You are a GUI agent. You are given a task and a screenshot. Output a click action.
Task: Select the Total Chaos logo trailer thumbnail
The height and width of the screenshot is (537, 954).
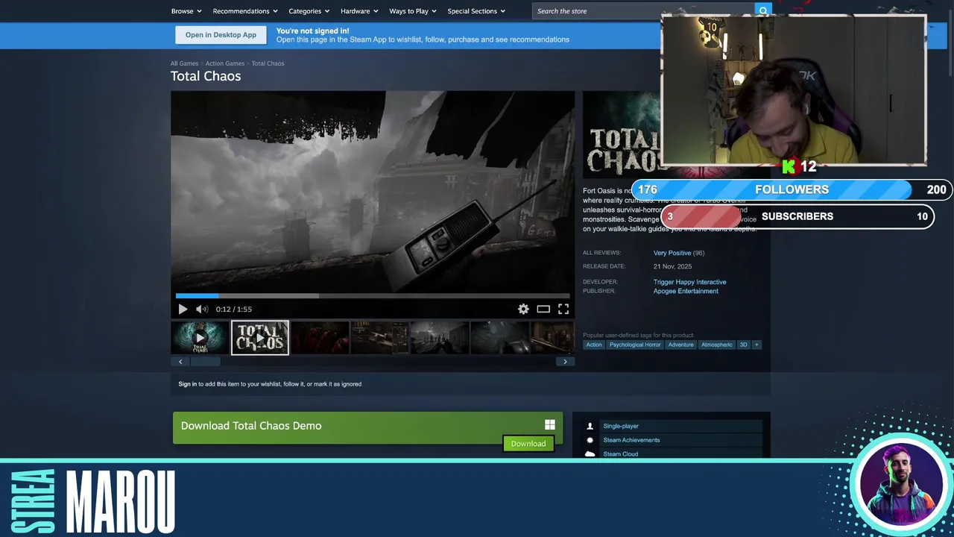260,338
